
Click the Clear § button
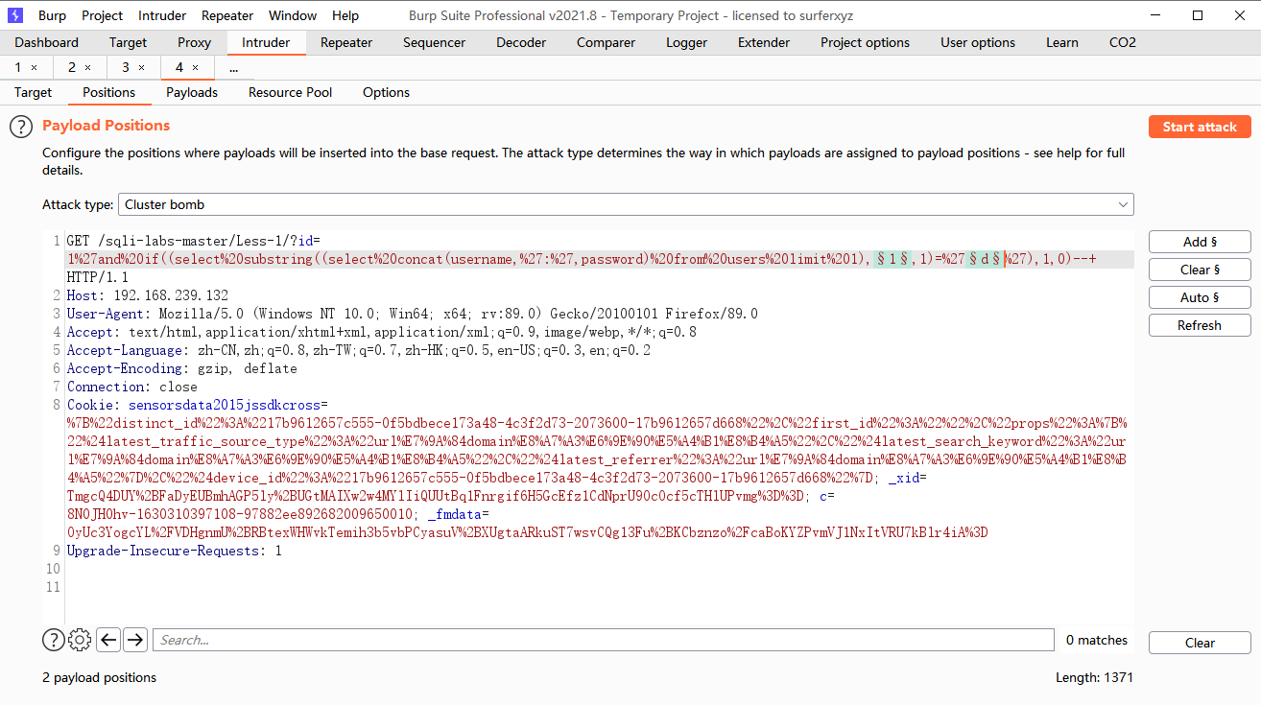pyautogui.click(x=1200, y=270)
